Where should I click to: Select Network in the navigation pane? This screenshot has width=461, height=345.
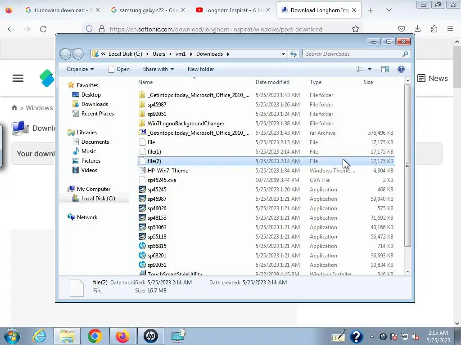(x=82, y=217)
